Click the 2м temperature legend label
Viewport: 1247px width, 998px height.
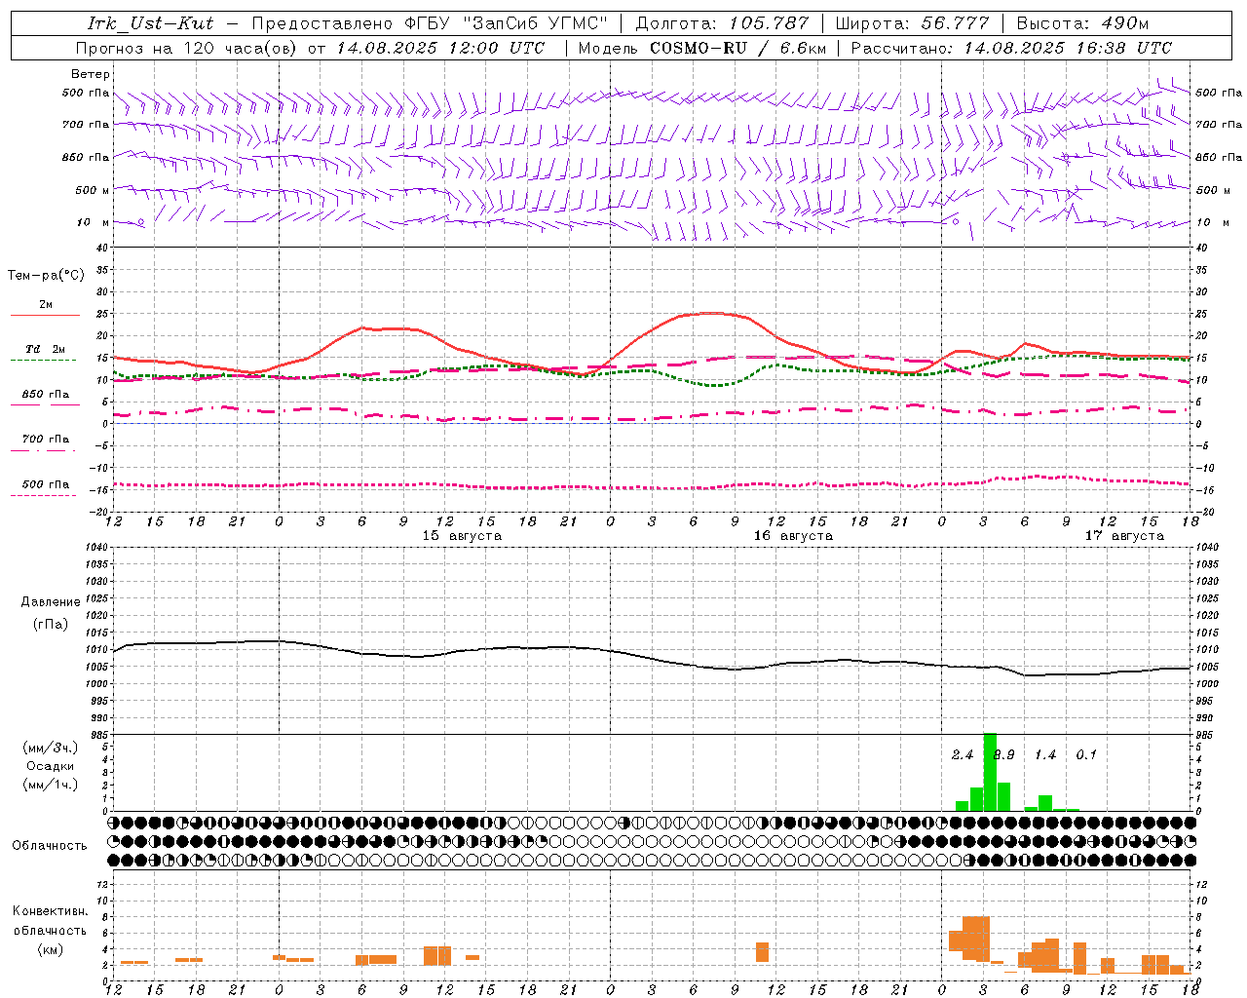click(46, 305)
